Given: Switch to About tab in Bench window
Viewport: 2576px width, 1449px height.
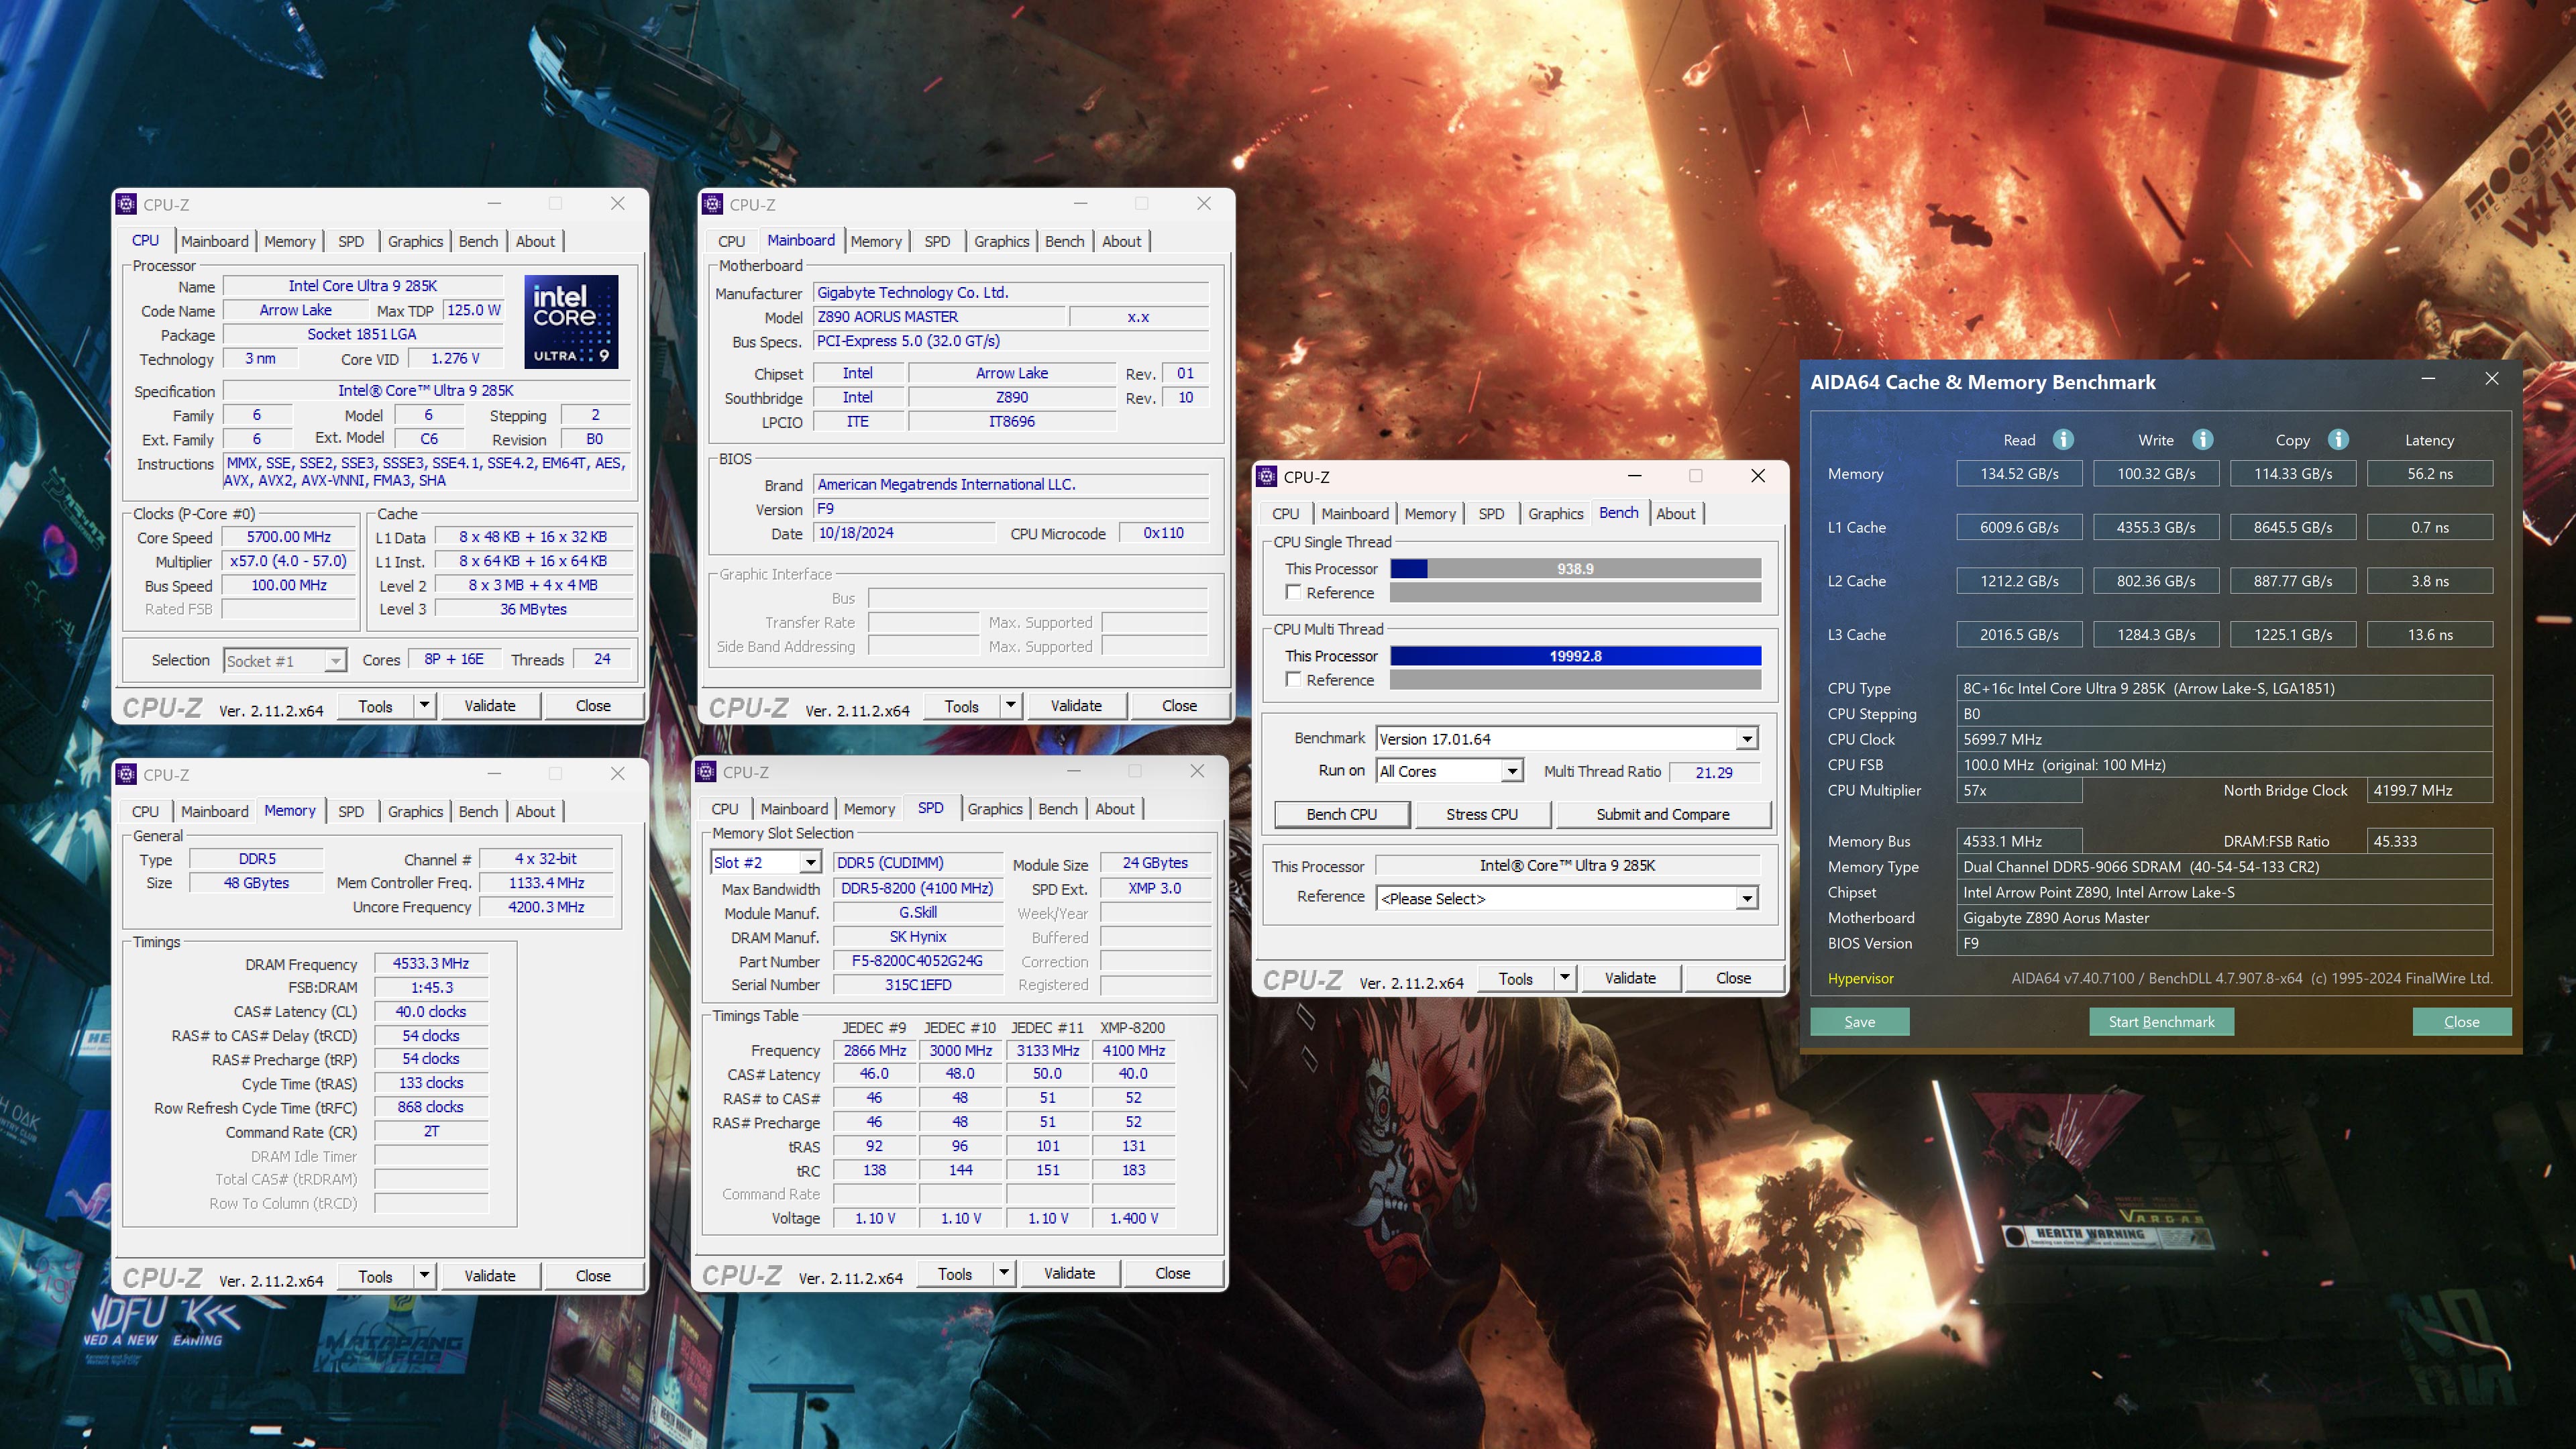Looking at the screenshot, I should pos(1675,514).
